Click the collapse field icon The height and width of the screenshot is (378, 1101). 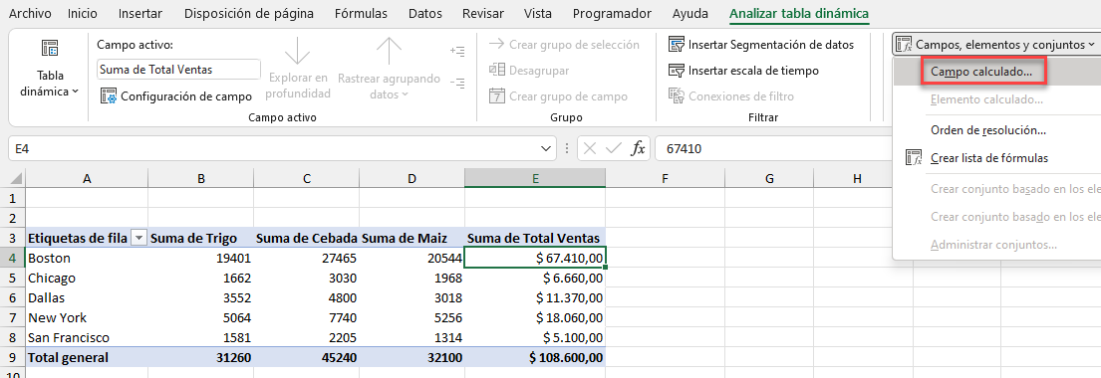point(457,83)
